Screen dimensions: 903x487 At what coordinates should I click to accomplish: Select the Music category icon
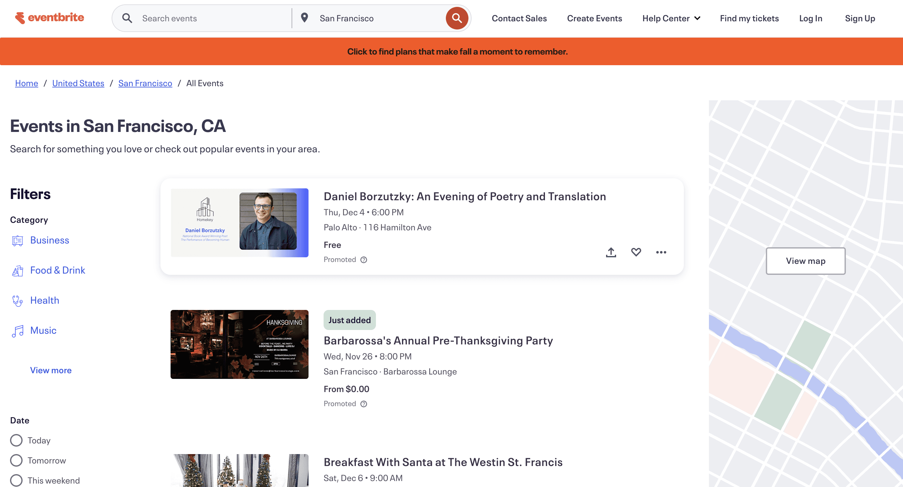click(17, 331)
